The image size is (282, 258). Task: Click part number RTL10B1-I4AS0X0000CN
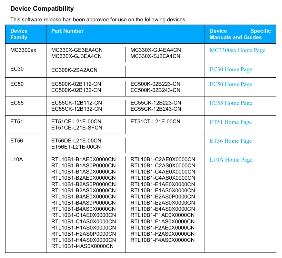82,246
